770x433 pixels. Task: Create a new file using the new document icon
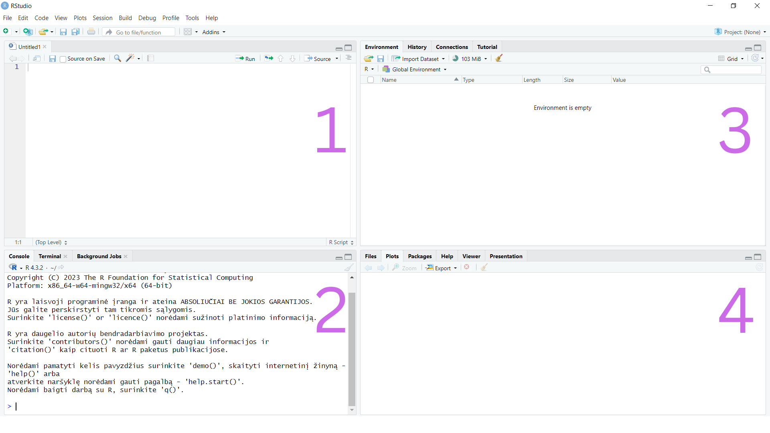[6, 32]
